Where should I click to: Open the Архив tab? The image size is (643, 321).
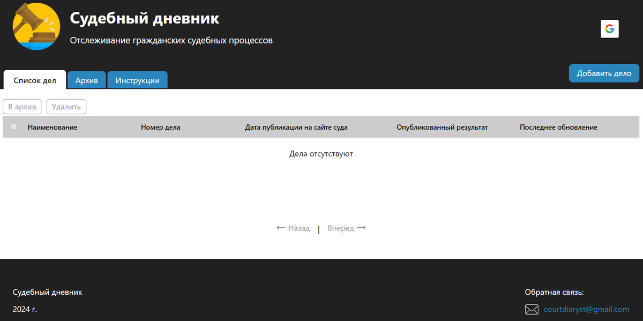(87, 80)
